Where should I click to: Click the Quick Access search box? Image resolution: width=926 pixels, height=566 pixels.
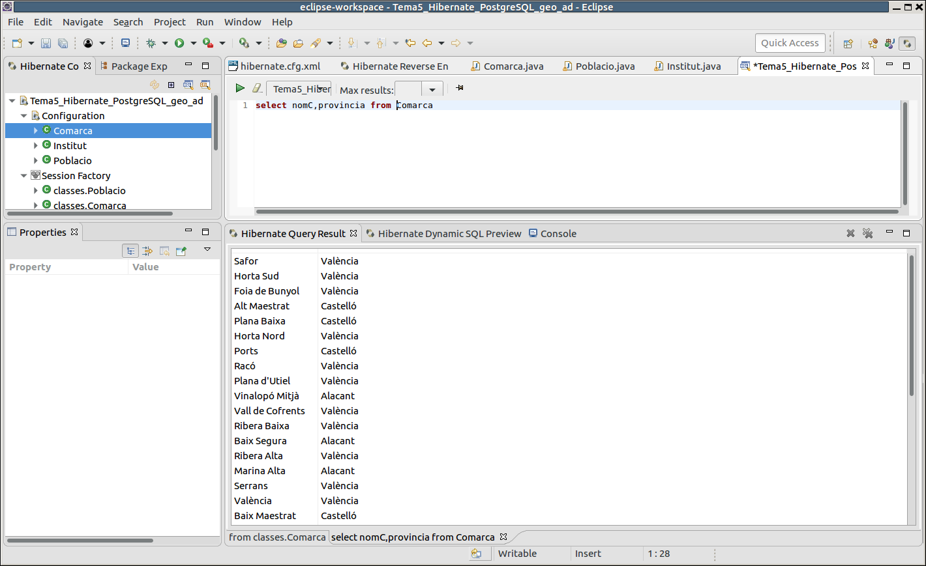click(x=790, y=43)
